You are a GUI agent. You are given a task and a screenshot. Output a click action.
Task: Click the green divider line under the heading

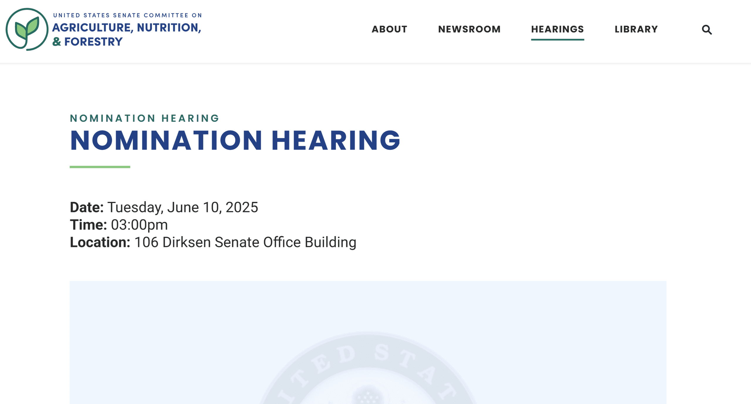click(100, 167)
